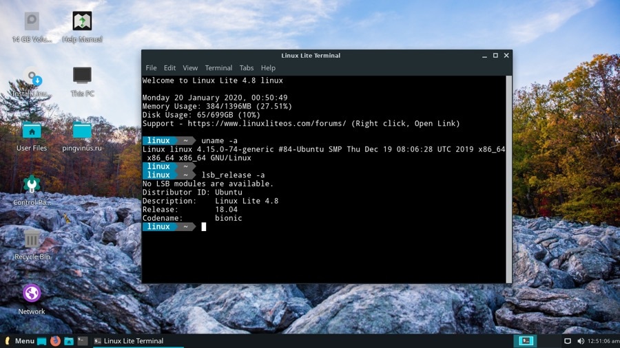Open the Tabs menu in terminal
This screenshot has width=620, height=348.
[247, 68]
